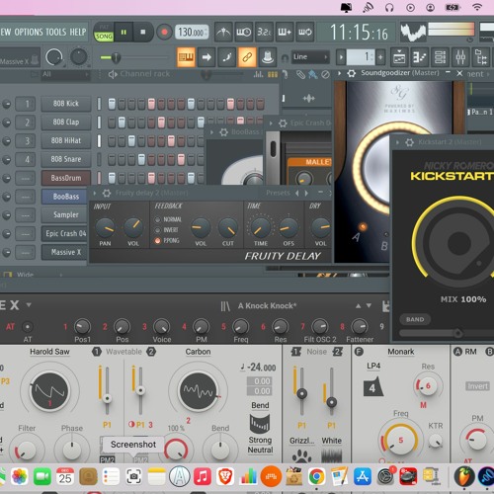Click the Soundgoodizer gear options icon
This screenshot has width=494, height=494.
pyautogui.click(x=352, y=73)
